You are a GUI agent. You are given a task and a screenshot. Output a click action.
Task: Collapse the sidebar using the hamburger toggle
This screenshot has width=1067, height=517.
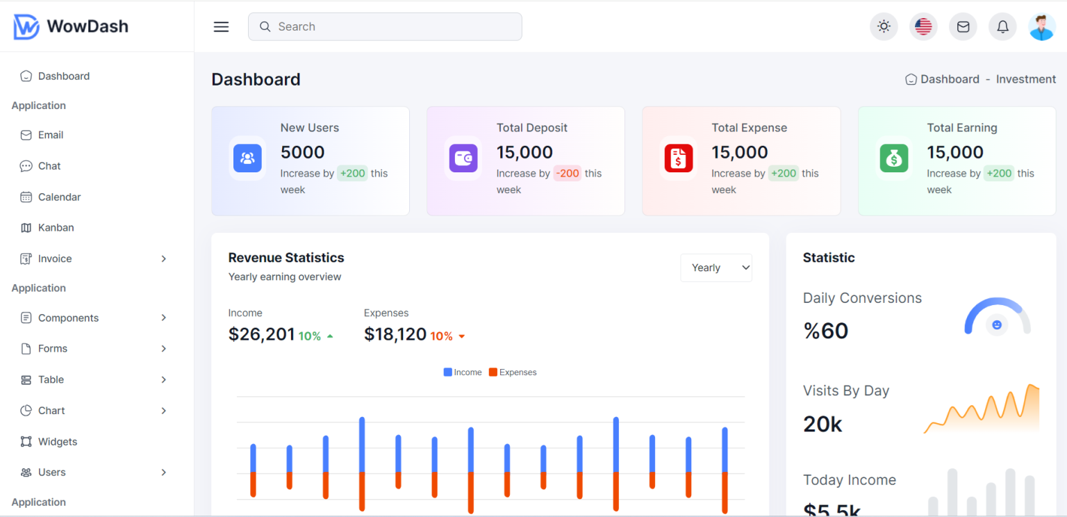click(221, 26)
